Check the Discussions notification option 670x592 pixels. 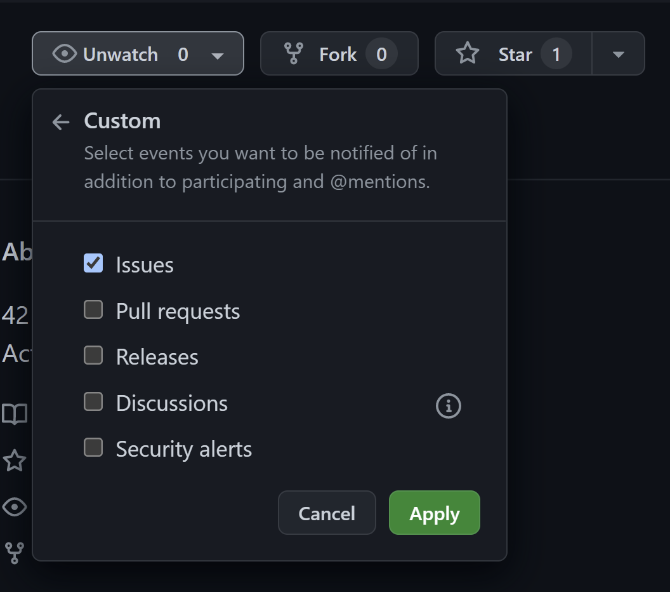click(93, 402)
